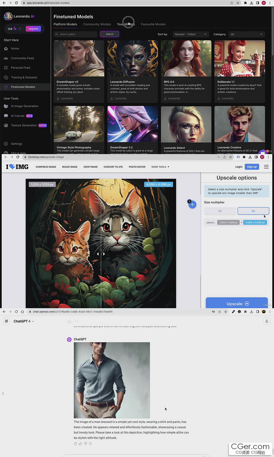Open Photo Editor in iLoveIMG menu
This screenshot has width=274, height=457.
[x=137, y=167]
